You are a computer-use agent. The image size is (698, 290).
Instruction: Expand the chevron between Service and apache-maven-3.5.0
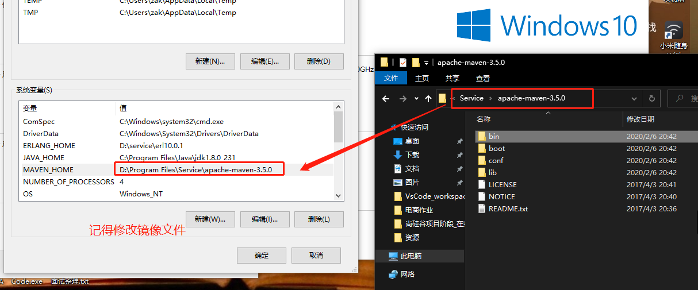coord(491,98)
